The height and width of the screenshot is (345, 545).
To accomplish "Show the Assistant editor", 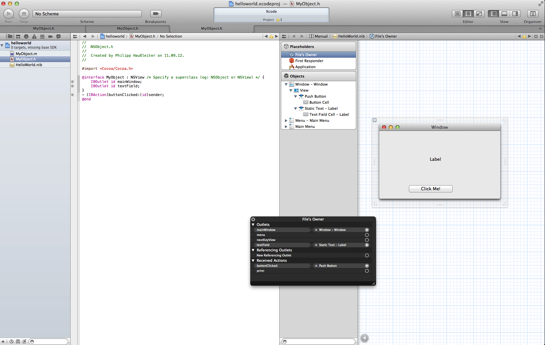I will coord(468,14).
